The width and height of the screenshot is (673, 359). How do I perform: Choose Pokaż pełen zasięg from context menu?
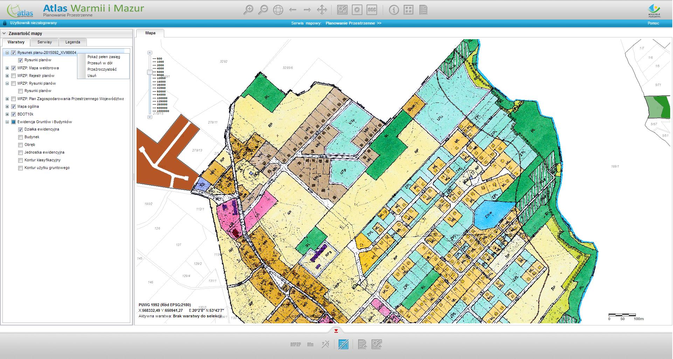104,57
